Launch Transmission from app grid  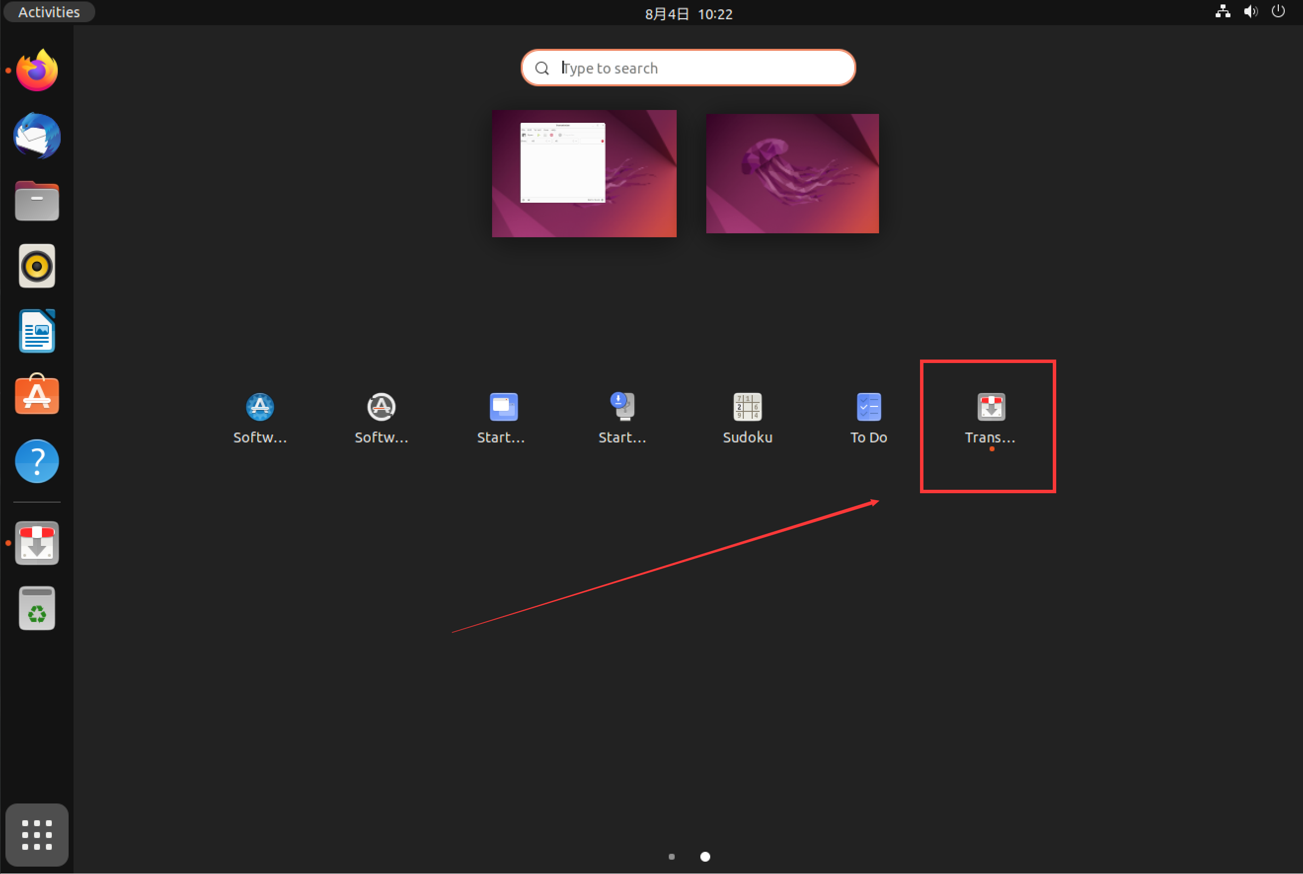point(991,407)
